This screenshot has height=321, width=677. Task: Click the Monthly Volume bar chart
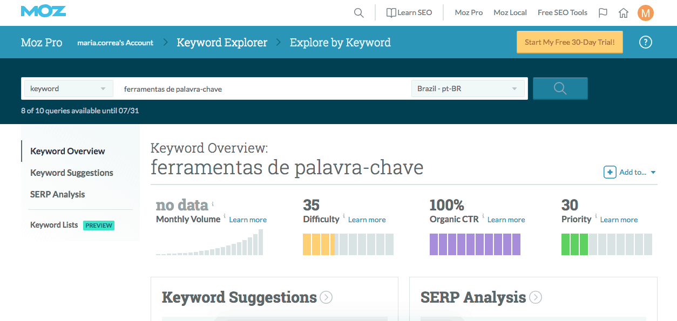pos(209,242)
